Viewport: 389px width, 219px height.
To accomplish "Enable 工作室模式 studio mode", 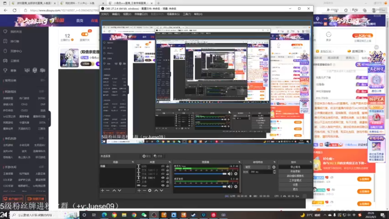I will (x=295, y=180).
